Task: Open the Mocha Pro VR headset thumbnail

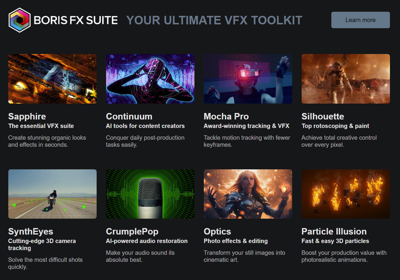Action: (248, 79)
